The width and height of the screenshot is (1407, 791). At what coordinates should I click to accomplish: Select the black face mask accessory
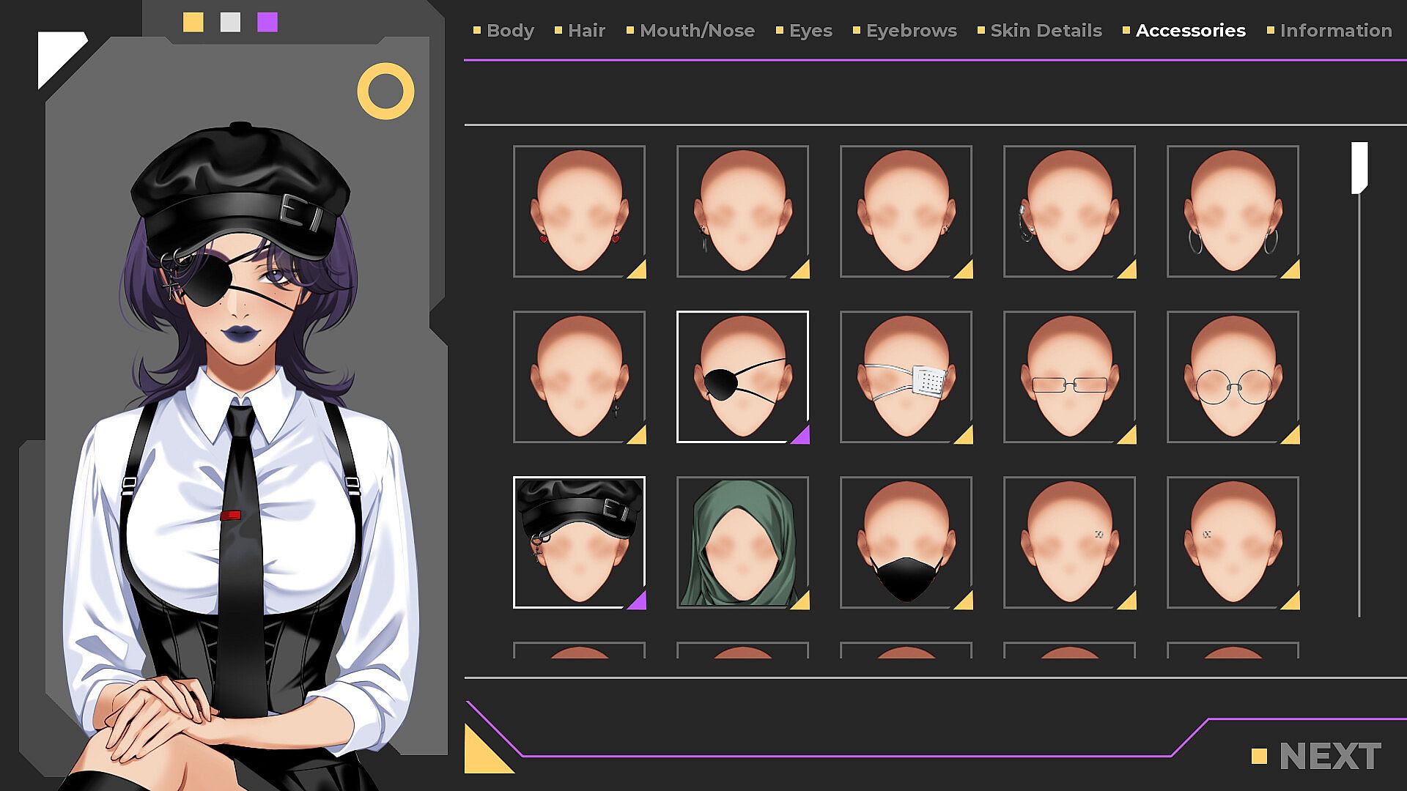[906, 542]
